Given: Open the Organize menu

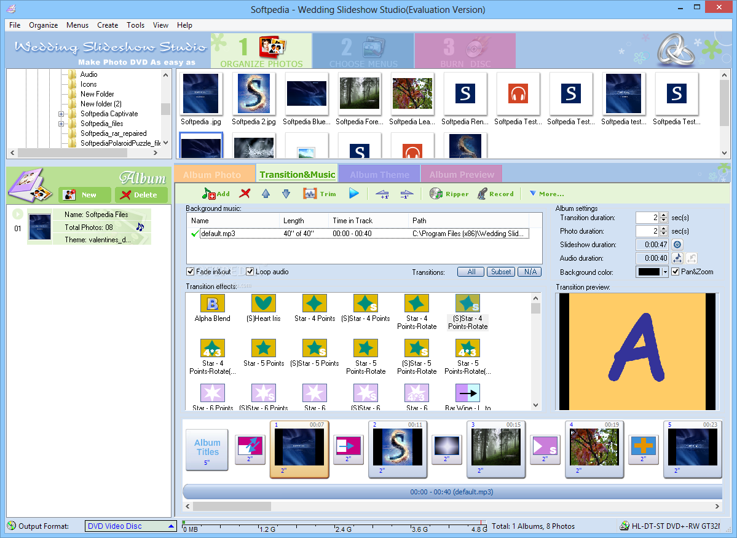Looking at the screenshot, I should [43, 25].
